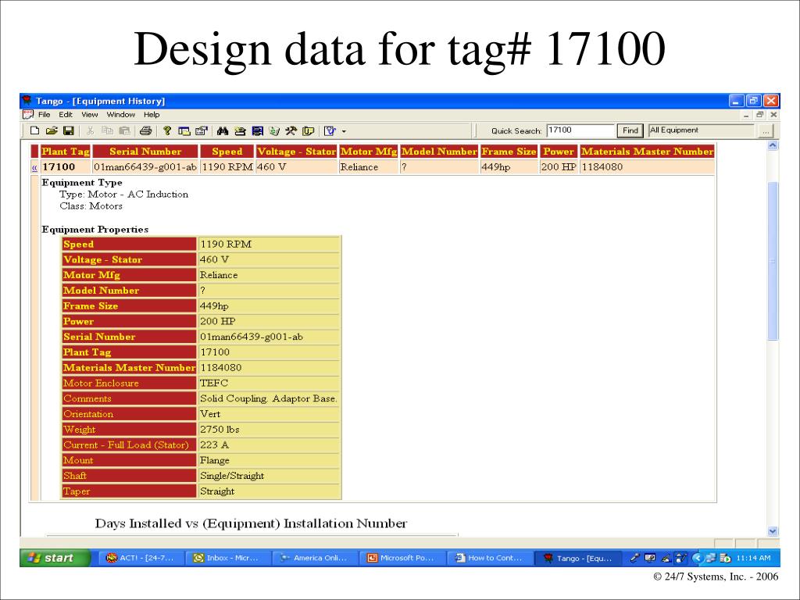Click the Frame Size column header
The image size is (800, 600).
509,151
